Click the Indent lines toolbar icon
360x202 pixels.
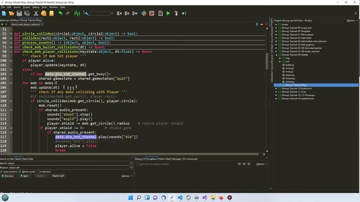(119, 13)
